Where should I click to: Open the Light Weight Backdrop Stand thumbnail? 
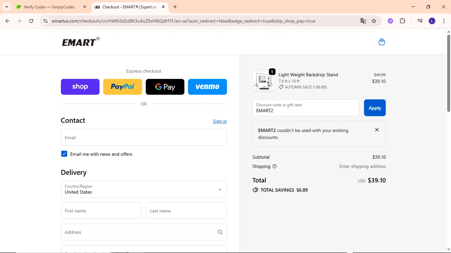(x=263, y=81)
